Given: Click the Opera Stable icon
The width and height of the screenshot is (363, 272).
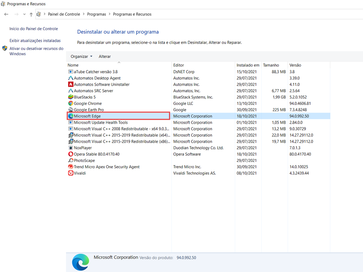Looking at the screenshot, I should 71,154.
